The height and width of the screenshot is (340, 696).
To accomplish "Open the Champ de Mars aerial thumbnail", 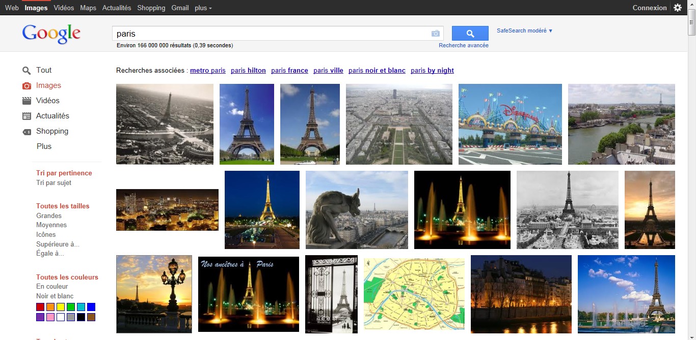I will [x=399, y=124].
